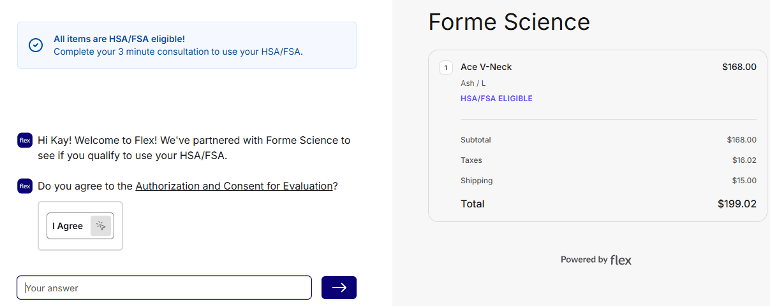Click the Ace V-Neck product name

486,67
